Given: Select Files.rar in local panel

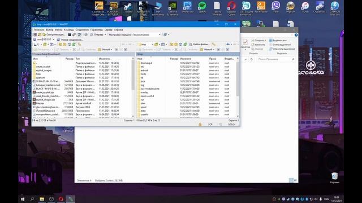Looking at the screenshot, I should 40,103.
